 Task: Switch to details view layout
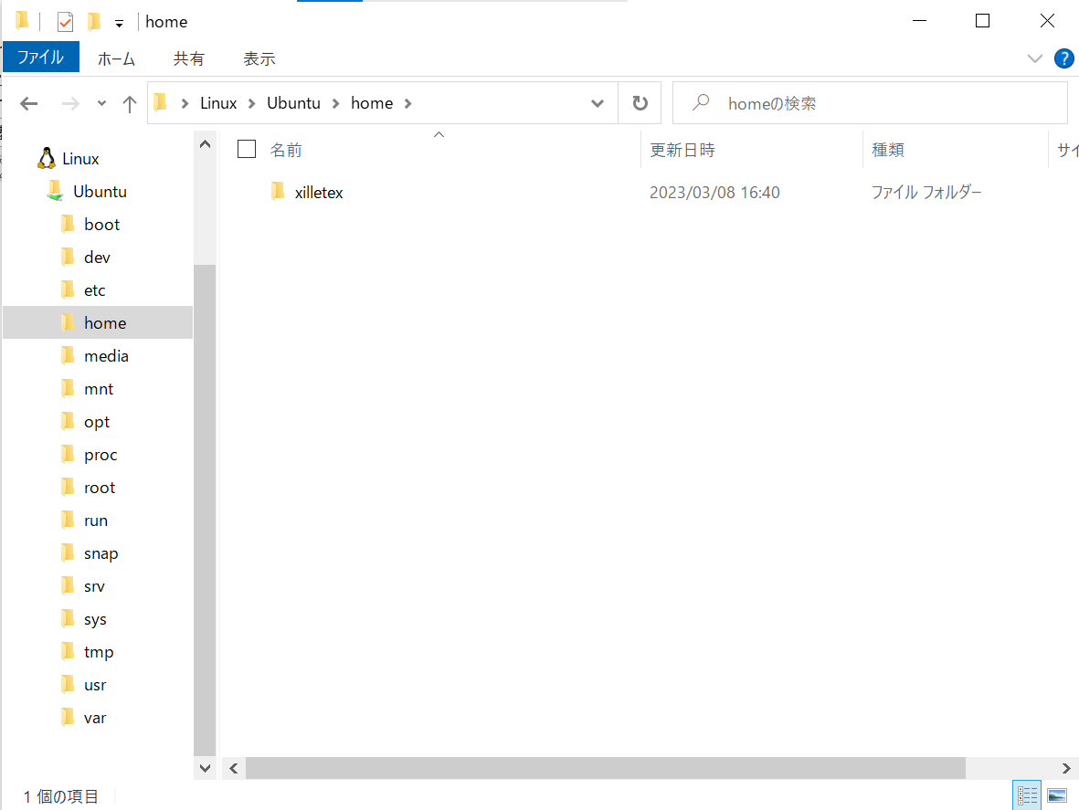tap(1027, 795)
